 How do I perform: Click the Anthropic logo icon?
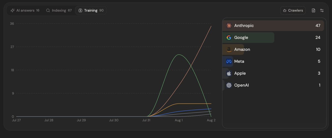[x=229, y=26]
